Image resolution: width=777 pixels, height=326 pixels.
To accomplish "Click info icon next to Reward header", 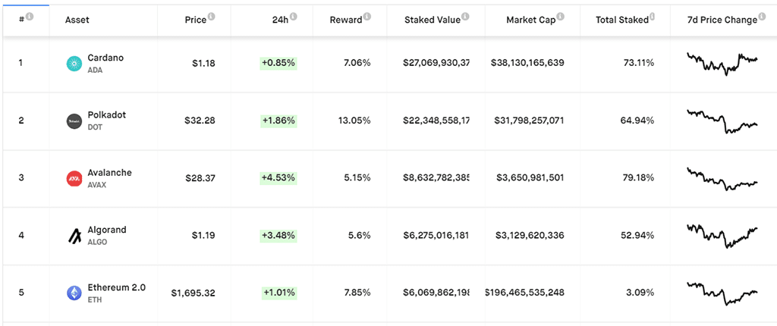I will [x=366, y=17].
